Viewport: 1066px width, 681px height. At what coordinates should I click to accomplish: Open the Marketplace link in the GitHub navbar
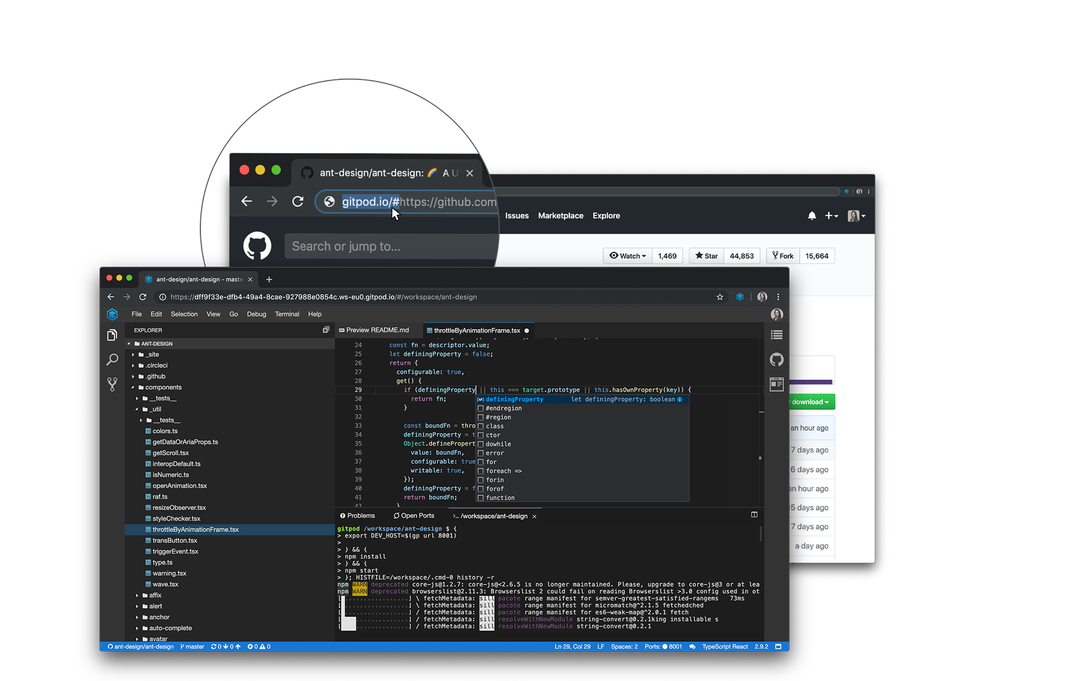(560, 216)
